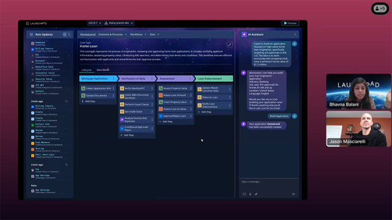Click the Perform Fraud Checks step icon
Screen dimensions: 392x220
tap(122, 105)
